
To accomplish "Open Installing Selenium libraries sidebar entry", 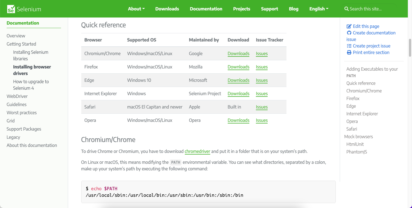I will [31, 55].
